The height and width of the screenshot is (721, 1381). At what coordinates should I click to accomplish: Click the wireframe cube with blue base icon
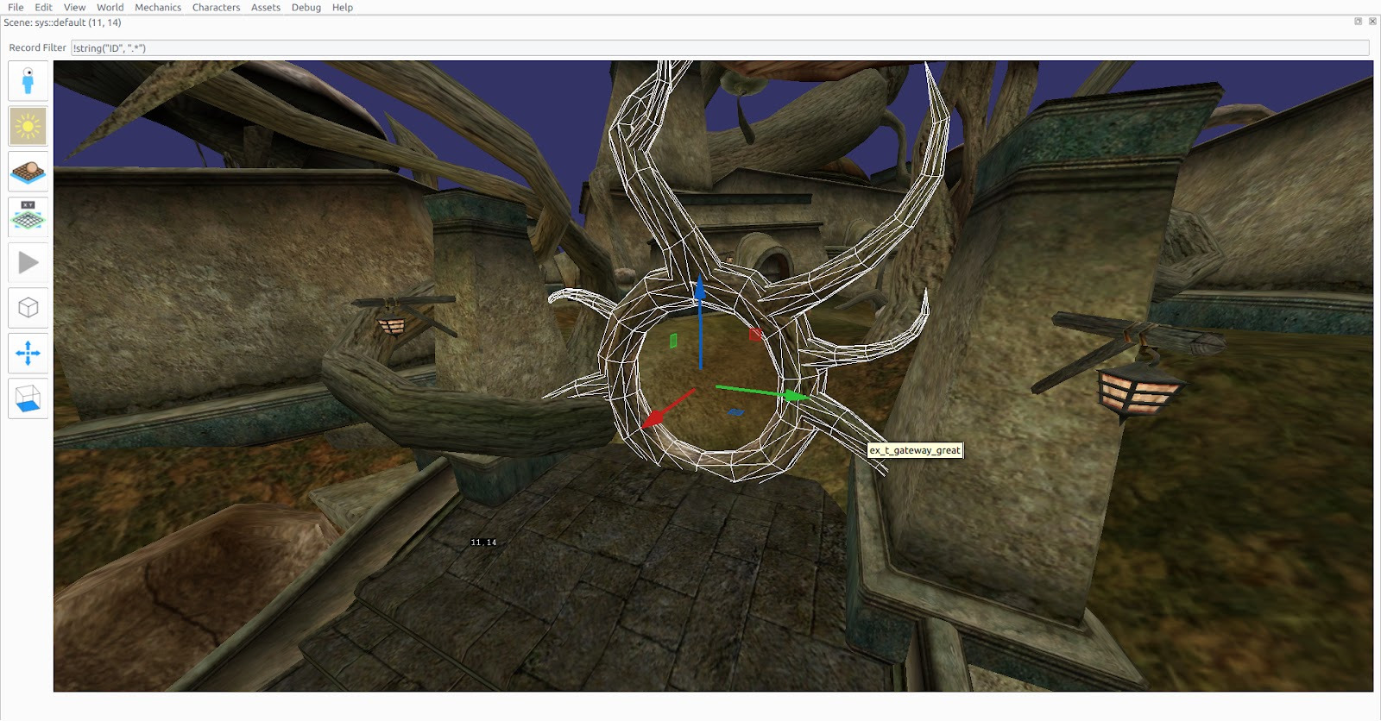point(28,398)
